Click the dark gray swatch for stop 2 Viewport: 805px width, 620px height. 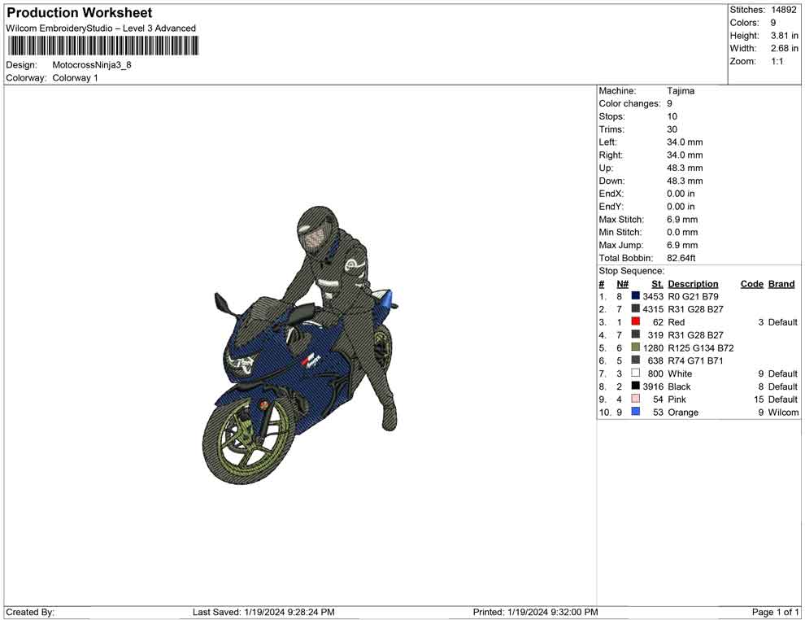[x=636, y=308]
